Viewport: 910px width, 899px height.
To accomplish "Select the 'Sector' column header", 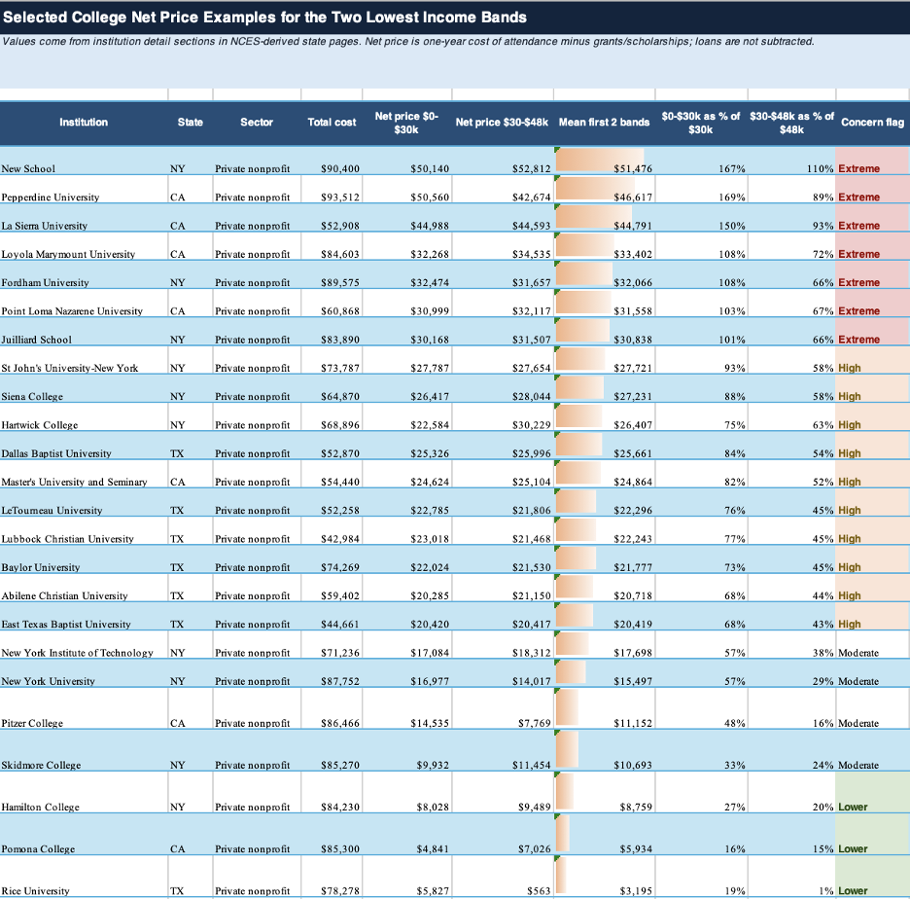I will (257, 123).
